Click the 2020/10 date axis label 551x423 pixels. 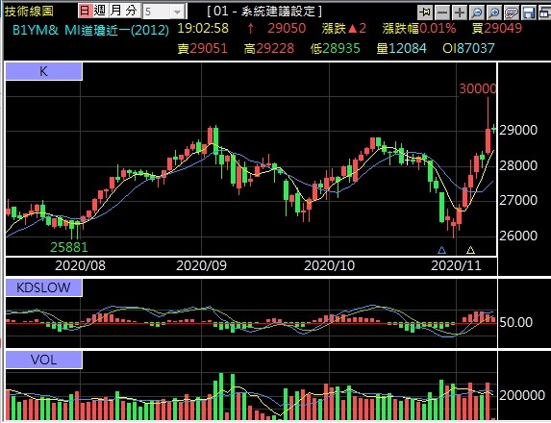[329, 265]
